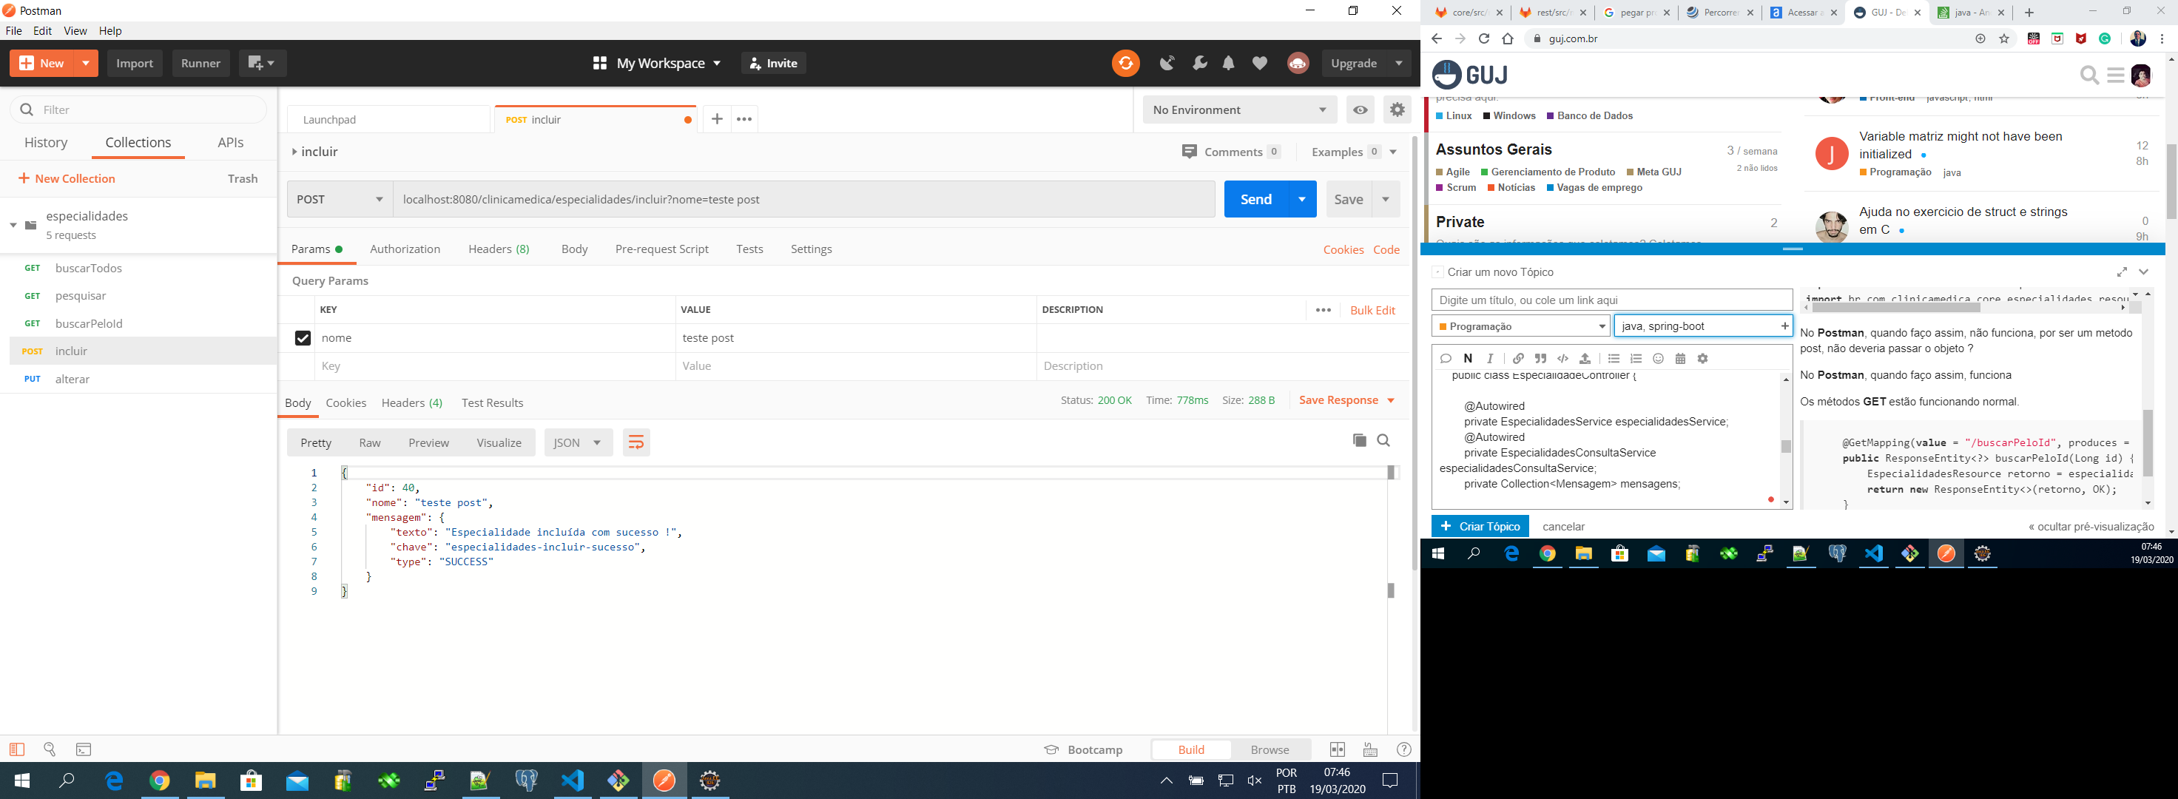
Task: Open the Send button dropdown arrow
Action: [1302, 200]
